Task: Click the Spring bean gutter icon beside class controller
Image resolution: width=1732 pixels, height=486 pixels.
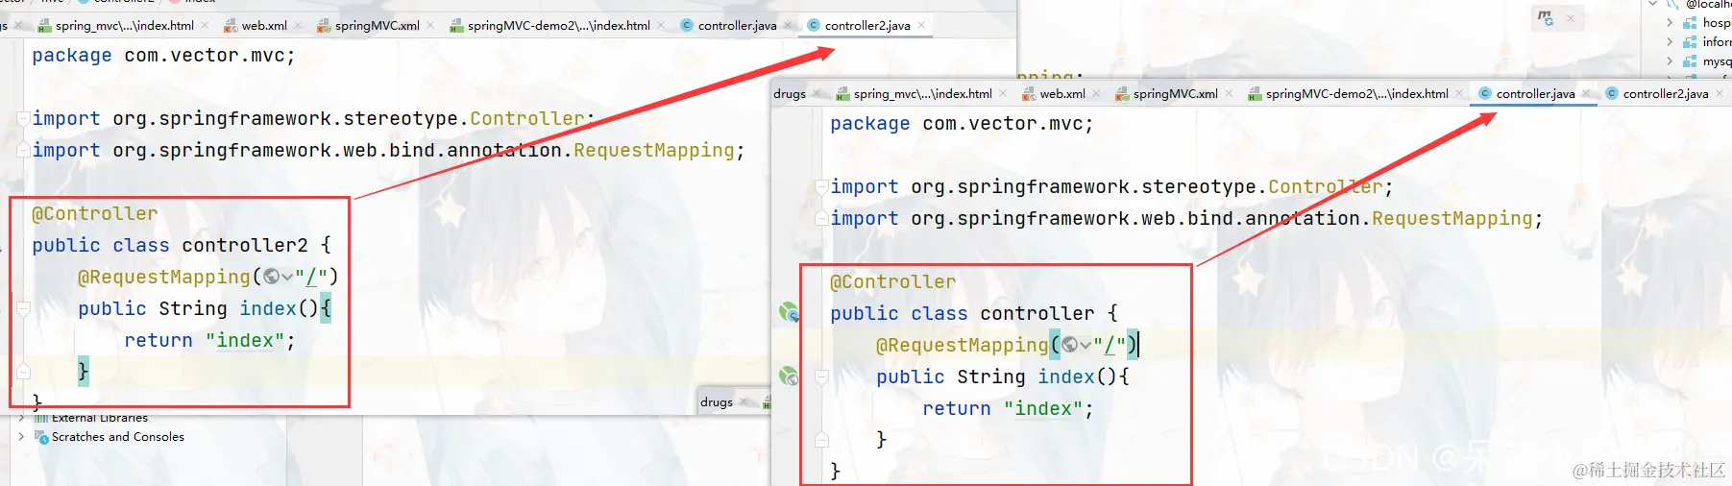Action: coord(789,311)
